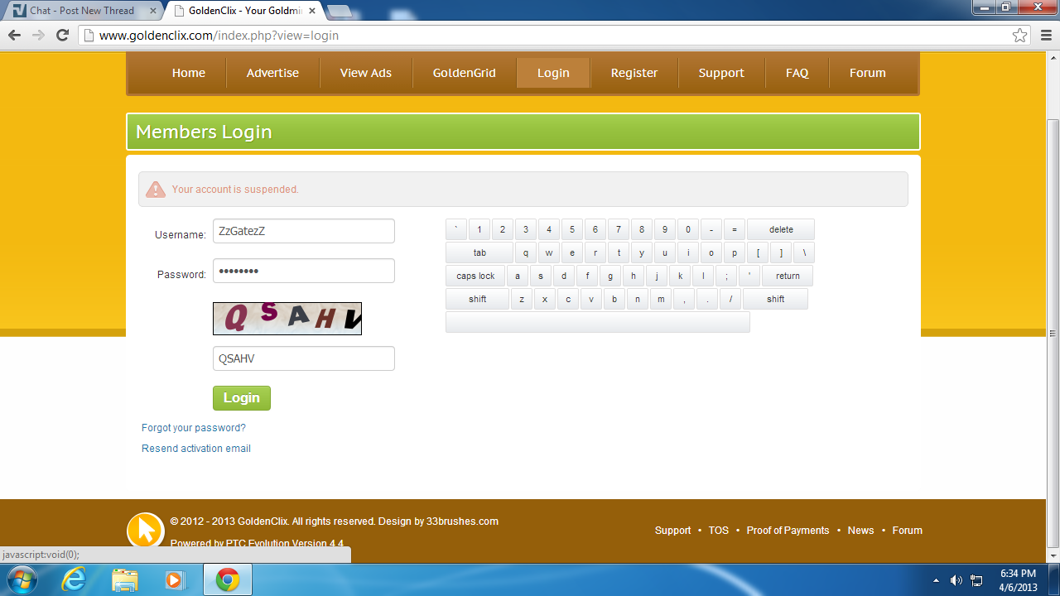Click the a key on virtual keyboard
The height and width of the screenshot is (596, 1060).
(518, 276)
